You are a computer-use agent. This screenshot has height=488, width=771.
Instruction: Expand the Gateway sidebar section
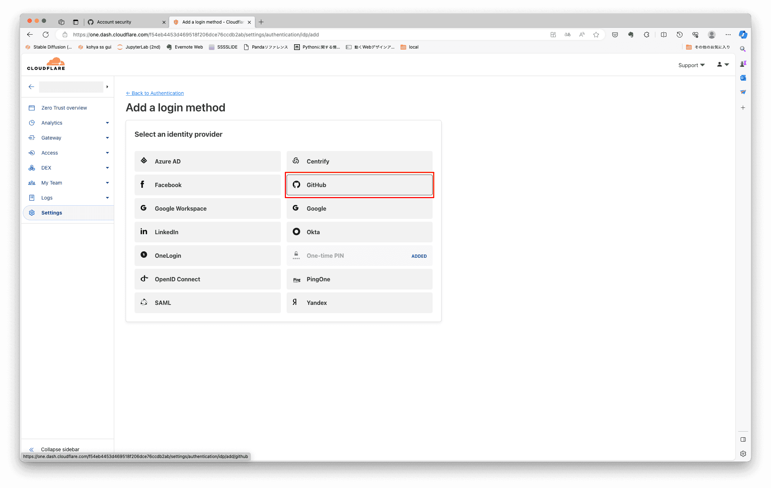click(x=107, y=138)
